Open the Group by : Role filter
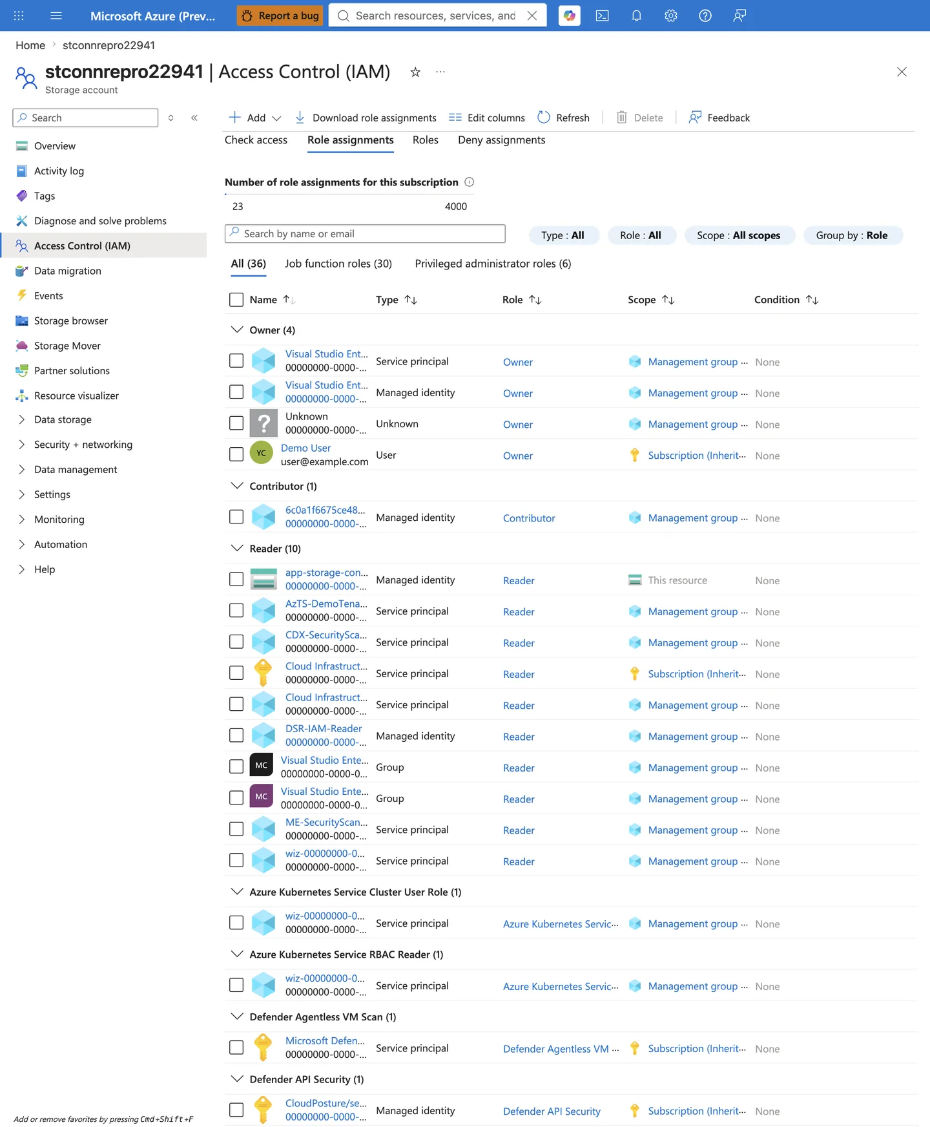 pyautogui.click(x=852, y=235)
